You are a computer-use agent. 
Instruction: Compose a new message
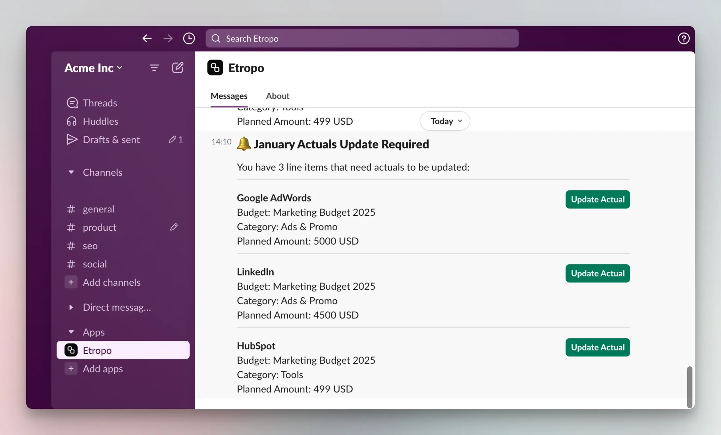pyautogui.click(x=178, y=67)
